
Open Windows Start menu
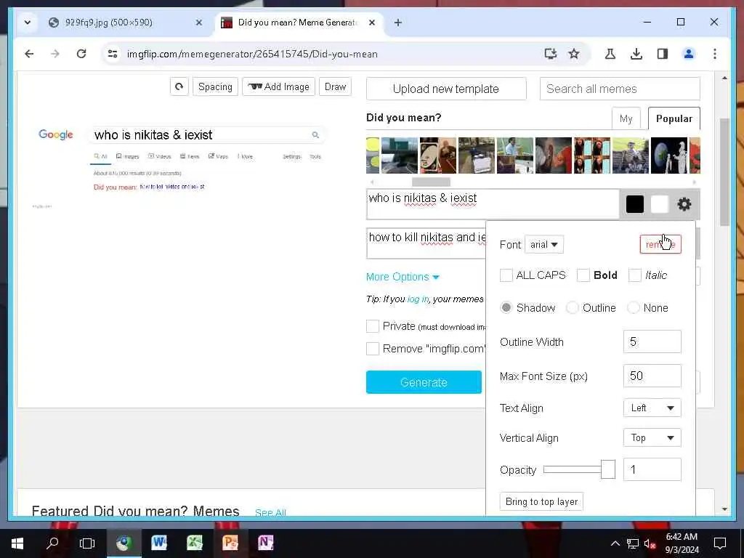pos(17,543)
